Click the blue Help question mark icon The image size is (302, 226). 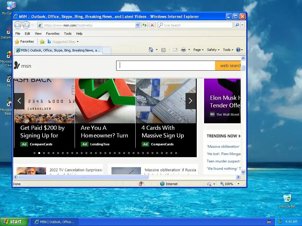click(x=238, y=50)
